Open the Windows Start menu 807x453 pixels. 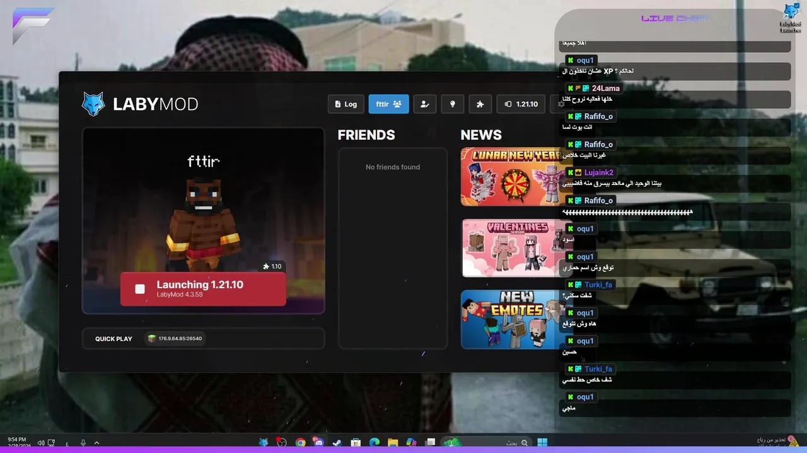(x=542, y=442)
